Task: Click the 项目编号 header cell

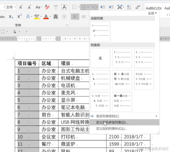Action: click(x=27, y=63)
